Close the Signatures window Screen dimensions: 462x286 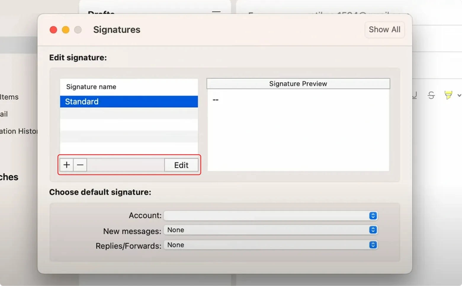(x=53, y=30)
